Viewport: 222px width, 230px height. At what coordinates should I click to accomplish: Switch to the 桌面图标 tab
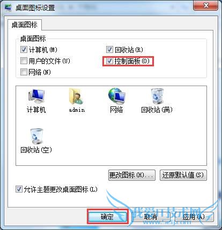click(x=25, y=25)
